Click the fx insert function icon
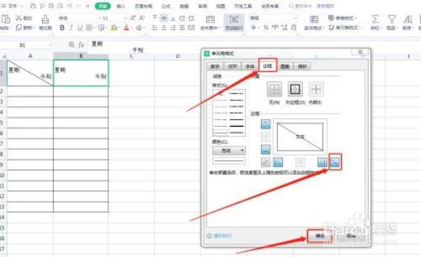Screen dimensions: 421x257 pos(81,45)
